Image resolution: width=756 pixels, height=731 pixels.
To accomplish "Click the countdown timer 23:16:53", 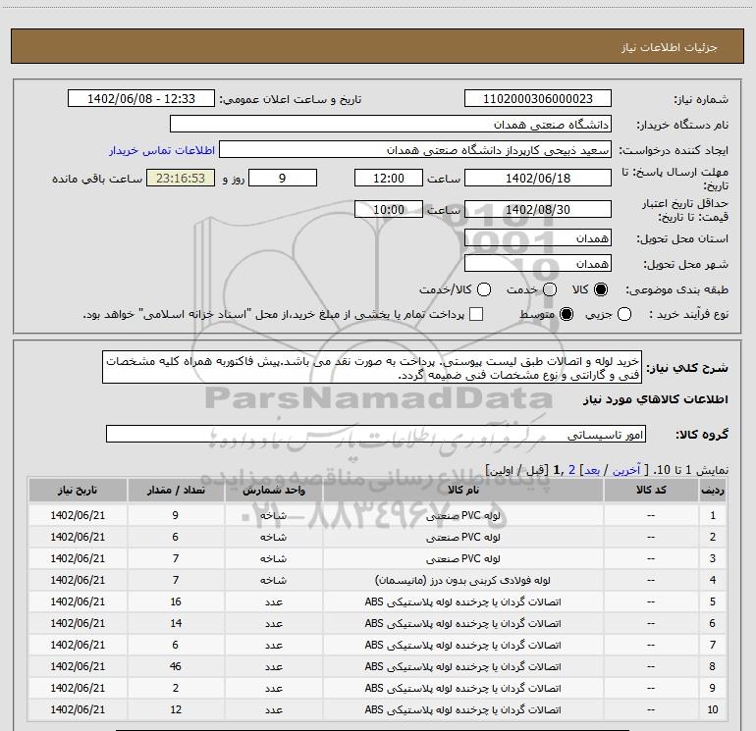I will [x=181, y=178].
